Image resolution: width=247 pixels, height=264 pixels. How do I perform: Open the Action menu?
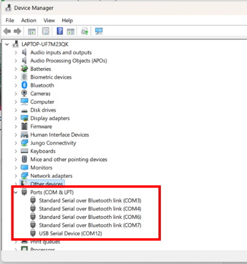29,20
